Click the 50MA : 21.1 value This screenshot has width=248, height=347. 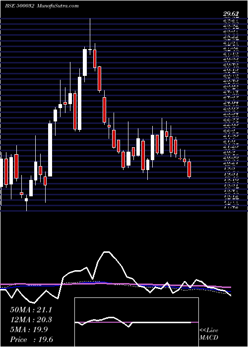(x=31, y=310)
